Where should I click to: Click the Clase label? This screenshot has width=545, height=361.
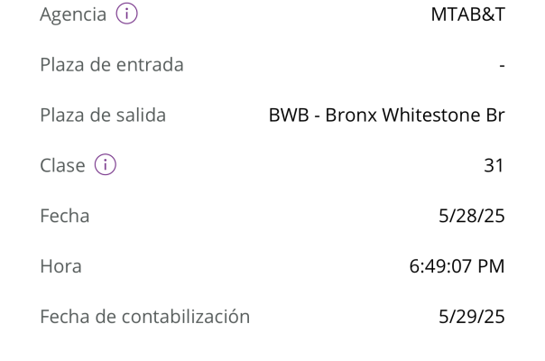point(62,165)
